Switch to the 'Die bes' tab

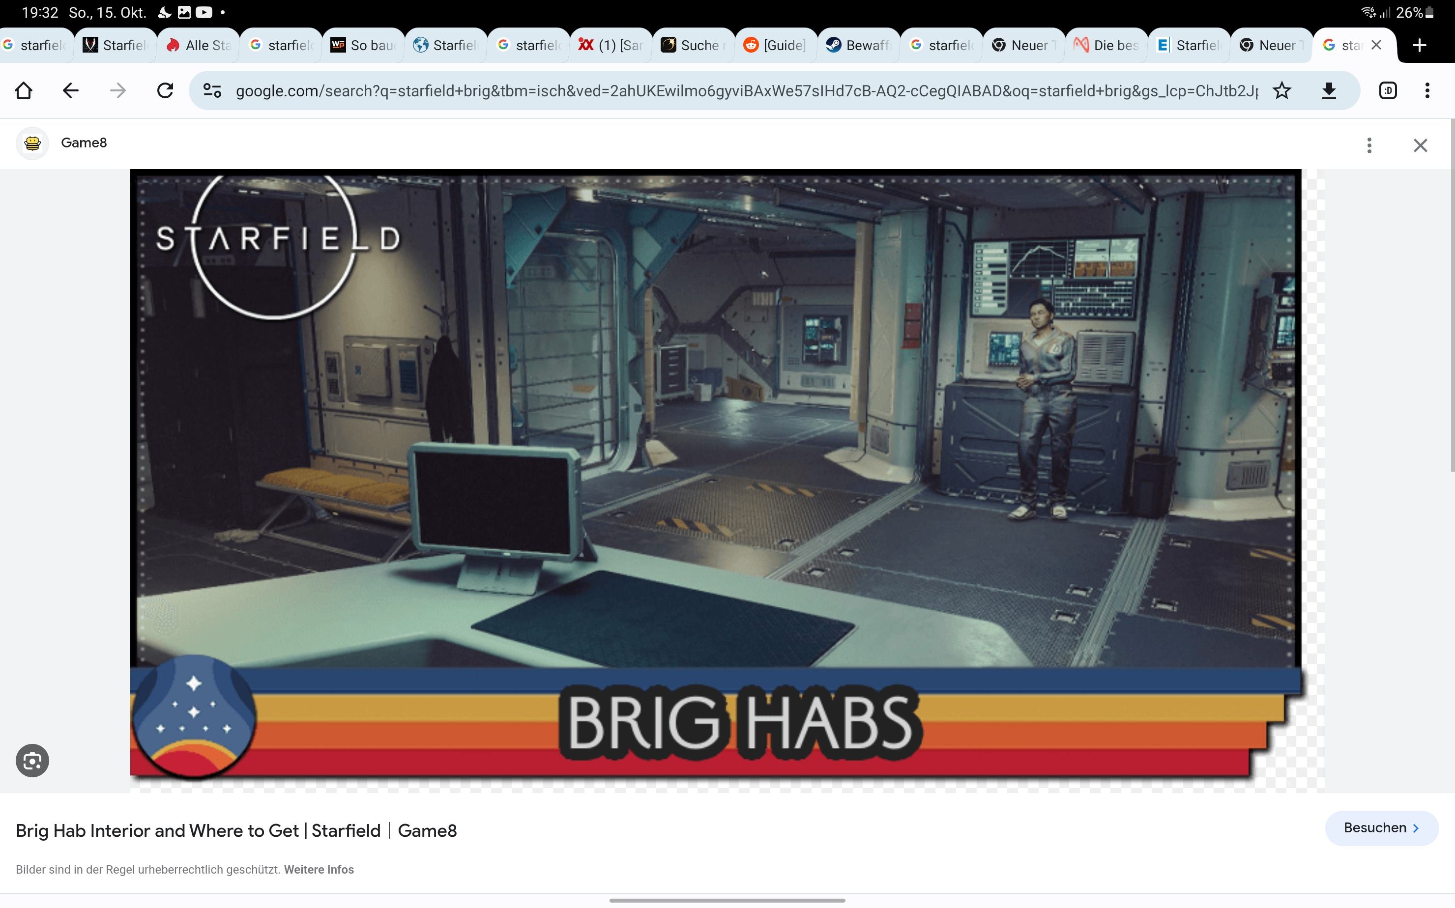(1106, 45)
